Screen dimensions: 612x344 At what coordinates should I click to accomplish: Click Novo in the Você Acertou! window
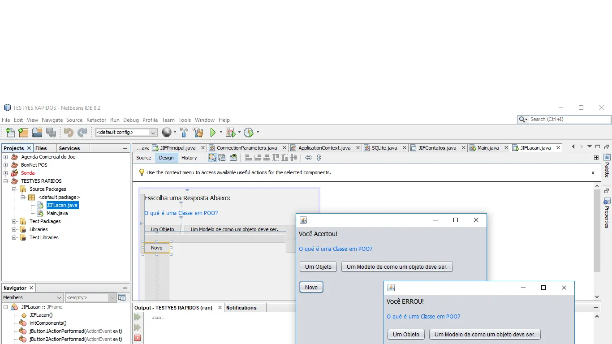(x=311, y=288)
